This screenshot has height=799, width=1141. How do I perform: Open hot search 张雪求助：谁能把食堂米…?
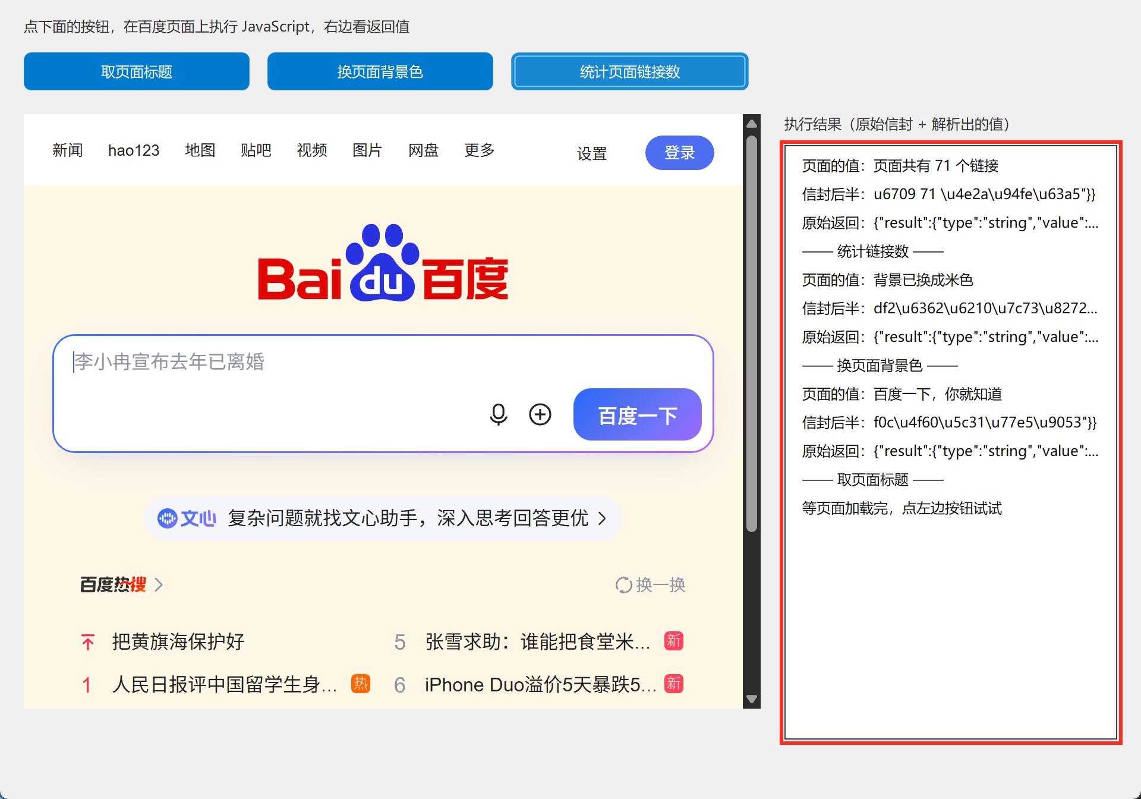pos(538,642)
